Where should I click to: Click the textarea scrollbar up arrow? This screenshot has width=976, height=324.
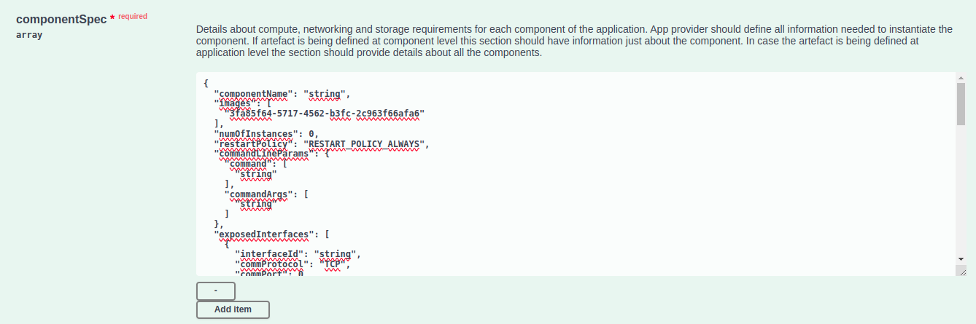pos(961,77)
